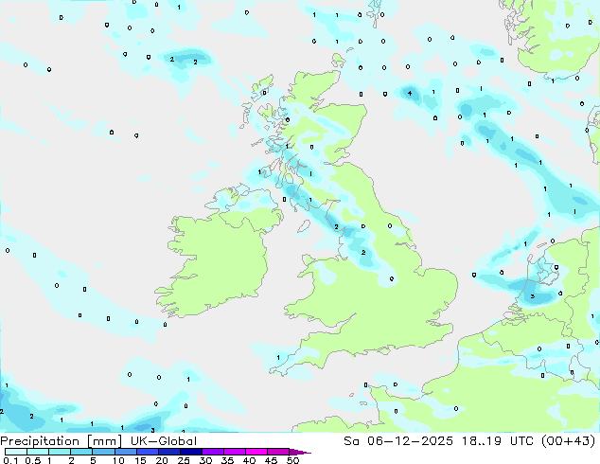The width and height of the screenshot is (600, 464).
Task: Click the '15' legend scale label
Action: 140,460
